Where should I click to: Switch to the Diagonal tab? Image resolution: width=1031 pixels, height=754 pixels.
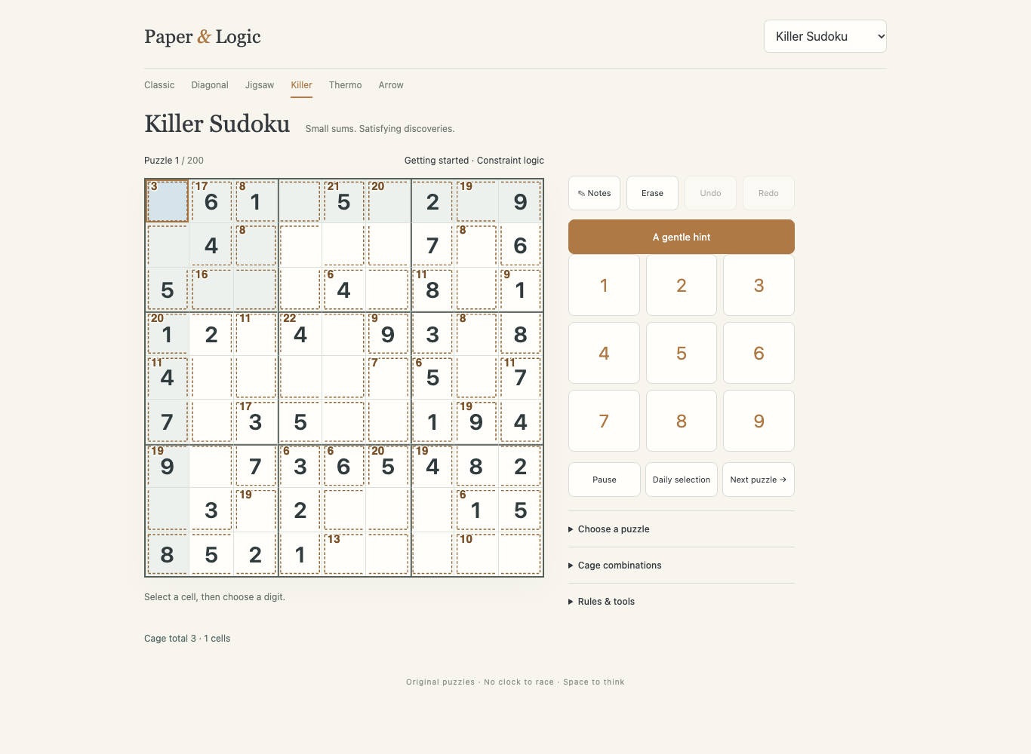click(210, 85)
